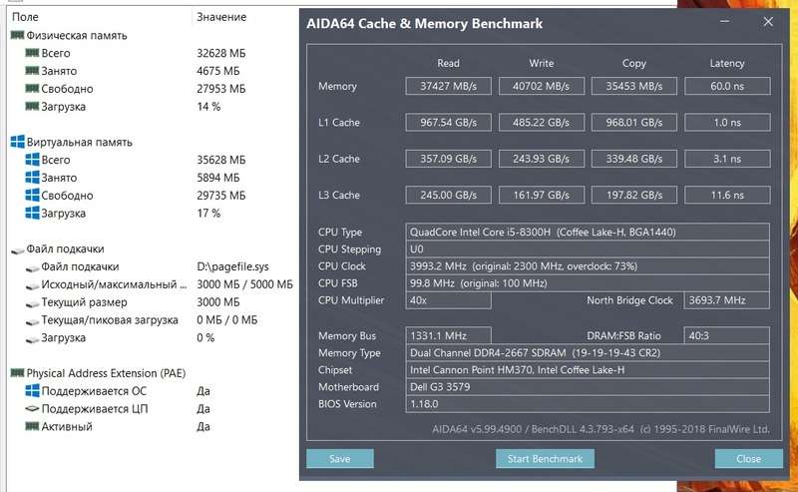The image size is (798, 492).
Task: Click the icon beside Активный row
Action: coord(32,427)
